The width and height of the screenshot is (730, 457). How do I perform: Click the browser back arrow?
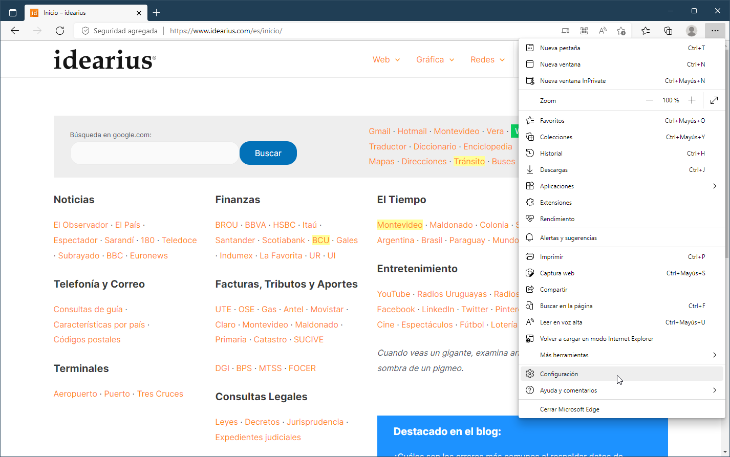(15, 31)
